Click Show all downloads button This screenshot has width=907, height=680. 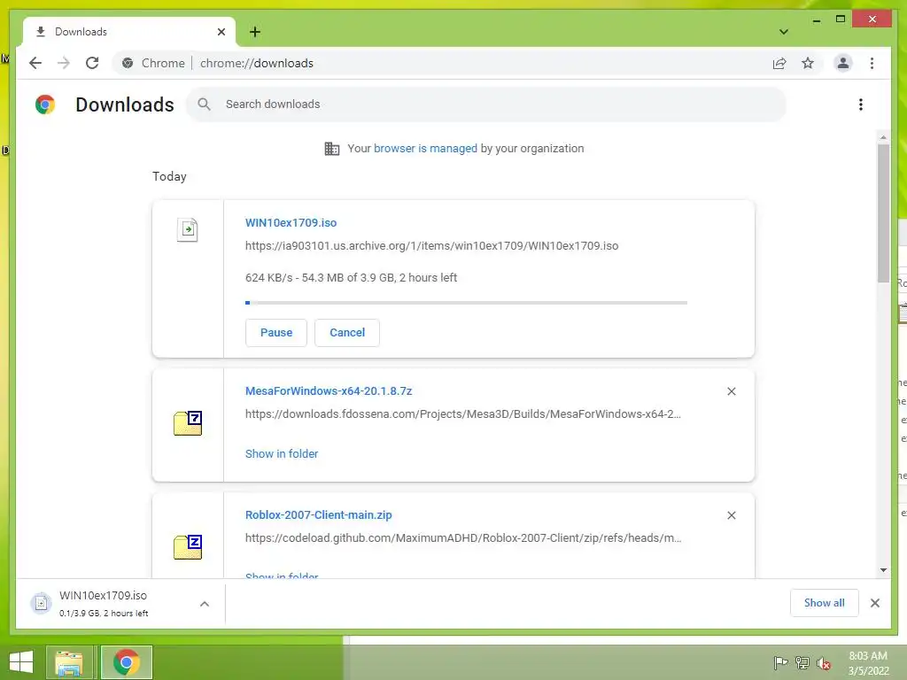pyautogui.click(x=824, y=603)
